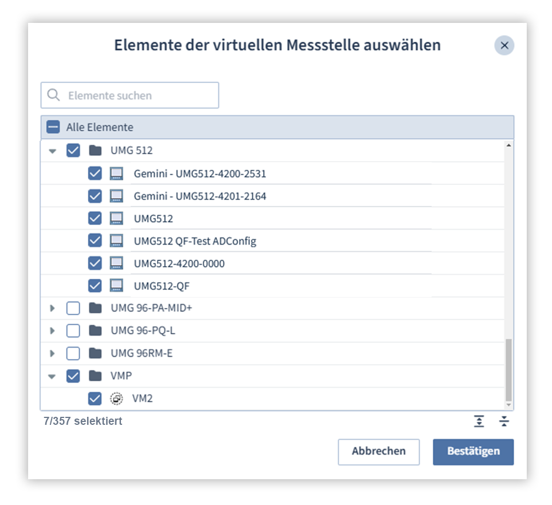Collapse the UMG 512 folder

click(53, 152)
